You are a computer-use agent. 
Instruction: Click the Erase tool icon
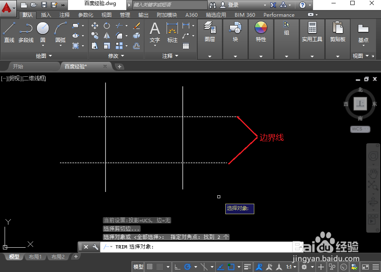136,26
